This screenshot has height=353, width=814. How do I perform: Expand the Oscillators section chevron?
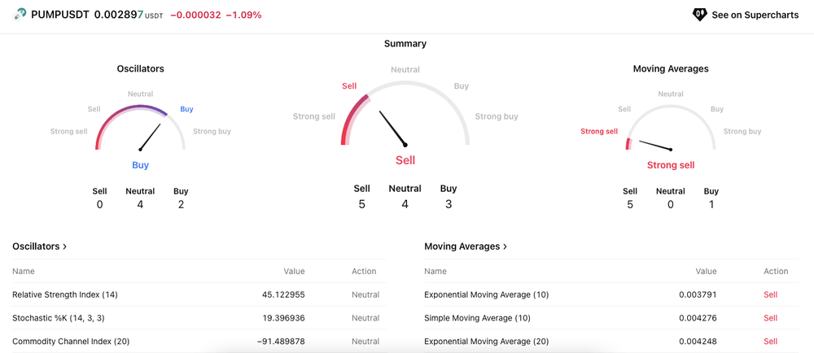click(x=64, y=246)
